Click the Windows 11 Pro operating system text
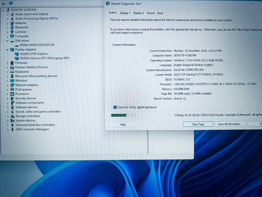The image size is (262, 197). click(198, 60)
